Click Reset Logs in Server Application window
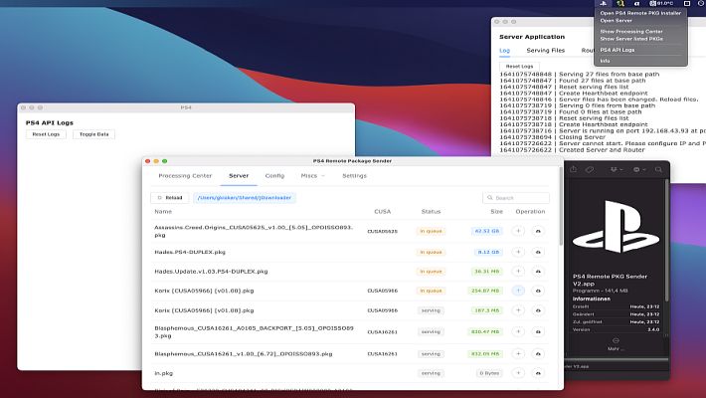The image size is (706, 398). [520, 67]
